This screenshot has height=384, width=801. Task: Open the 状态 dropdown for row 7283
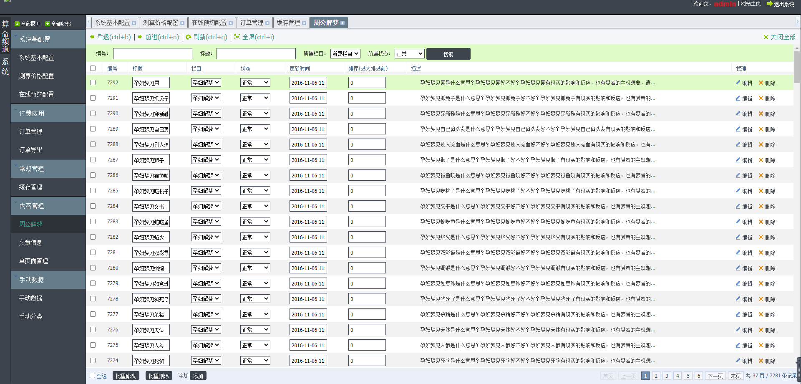click(x=255, y=222)
